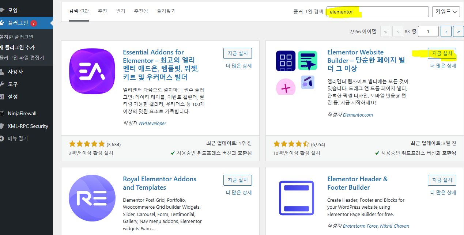This screenshot has height=235, width=464.
Task: Switch to the 추천됨 tab
Action: 141,11
